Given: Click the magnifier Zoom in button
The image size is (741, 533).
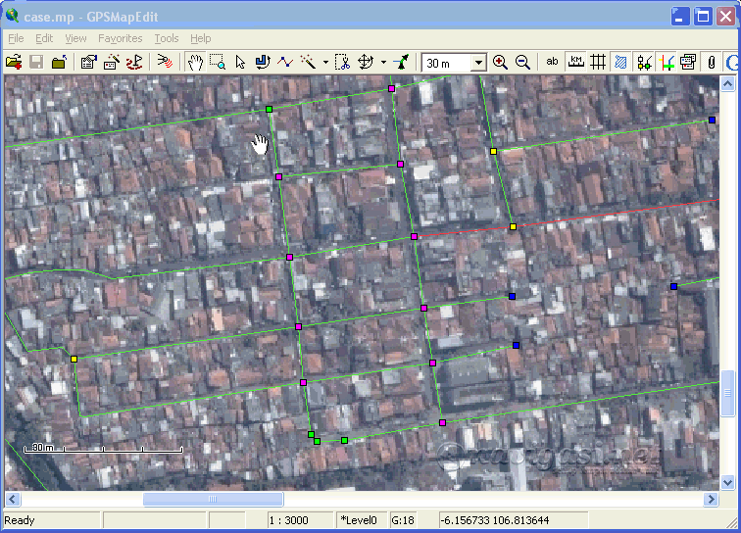Looking at the screenshot, I should (501, 62).
